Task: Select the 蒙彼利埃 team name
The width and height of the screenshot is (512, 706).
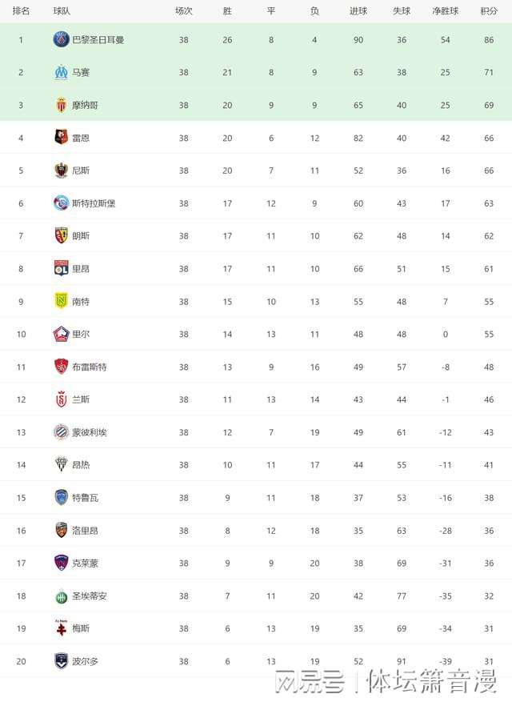Action: click(90, 432)
